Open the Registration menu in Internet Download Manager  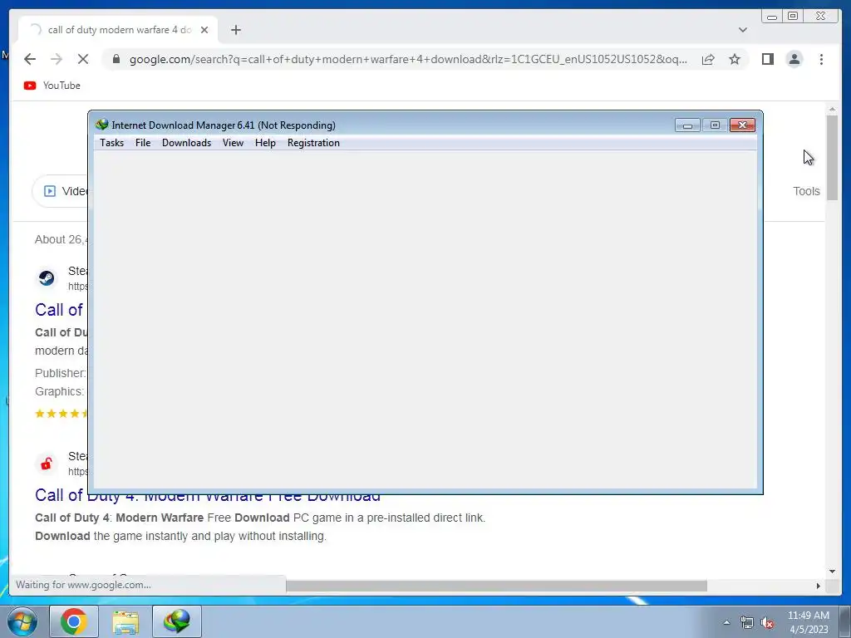(x=313, y=143)
